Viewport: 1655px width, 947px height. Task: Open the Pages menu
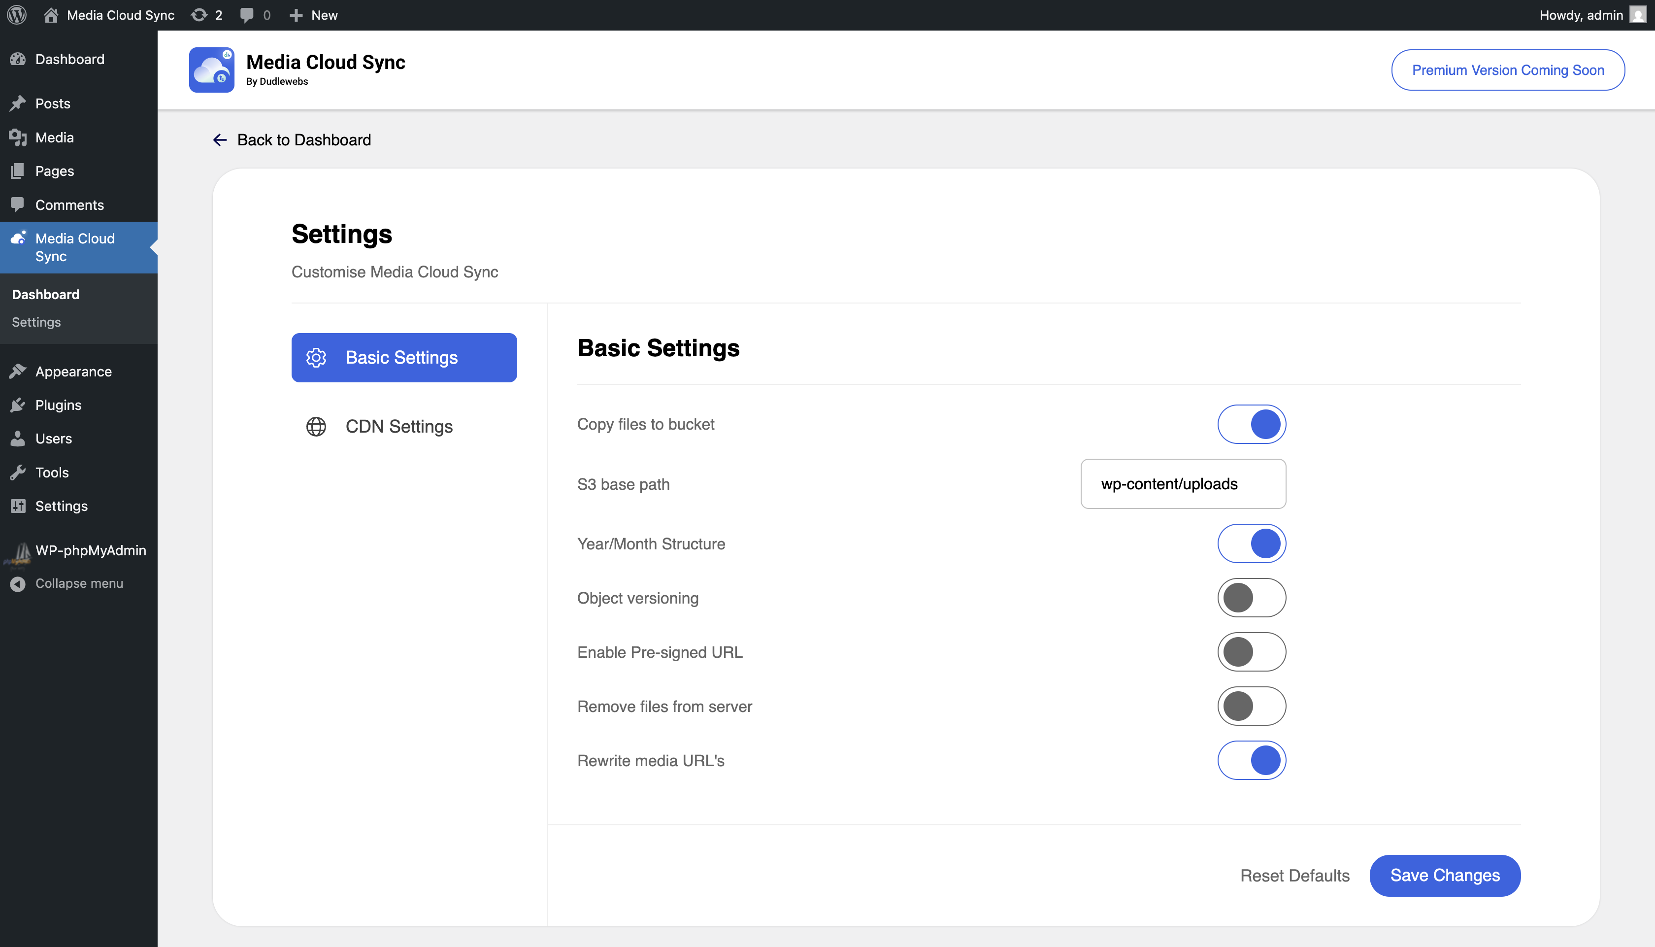(79, 171)
